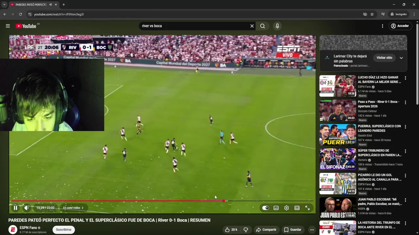419x235 pixels.
Task: Start voice search with microphone
Action: pos(277,26)
